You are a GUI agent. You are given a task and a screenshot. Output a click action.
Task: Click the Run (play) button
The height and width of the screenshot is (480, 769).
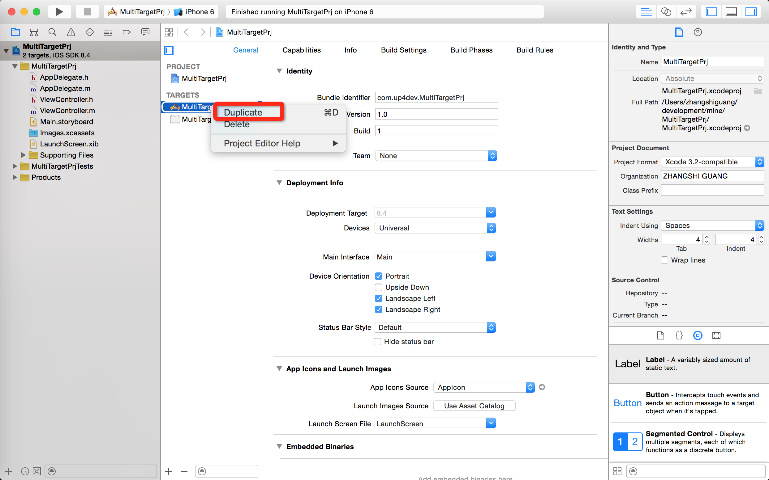59,12
